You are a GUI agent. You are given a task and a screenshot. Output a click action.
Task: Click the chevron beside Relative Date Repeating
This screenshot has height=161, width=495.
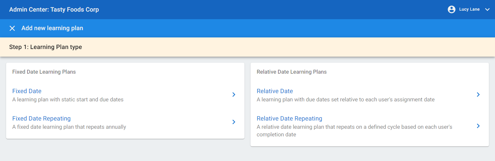click(x=478, y=126)
